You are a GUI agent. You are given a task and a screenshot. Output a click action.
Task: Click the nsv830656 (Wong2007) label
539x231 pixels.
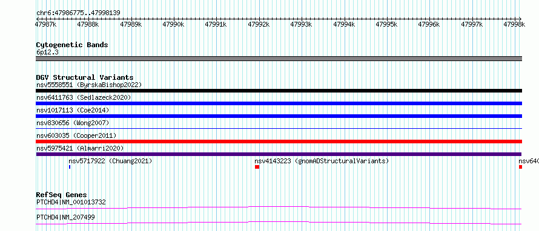point(73,123)
